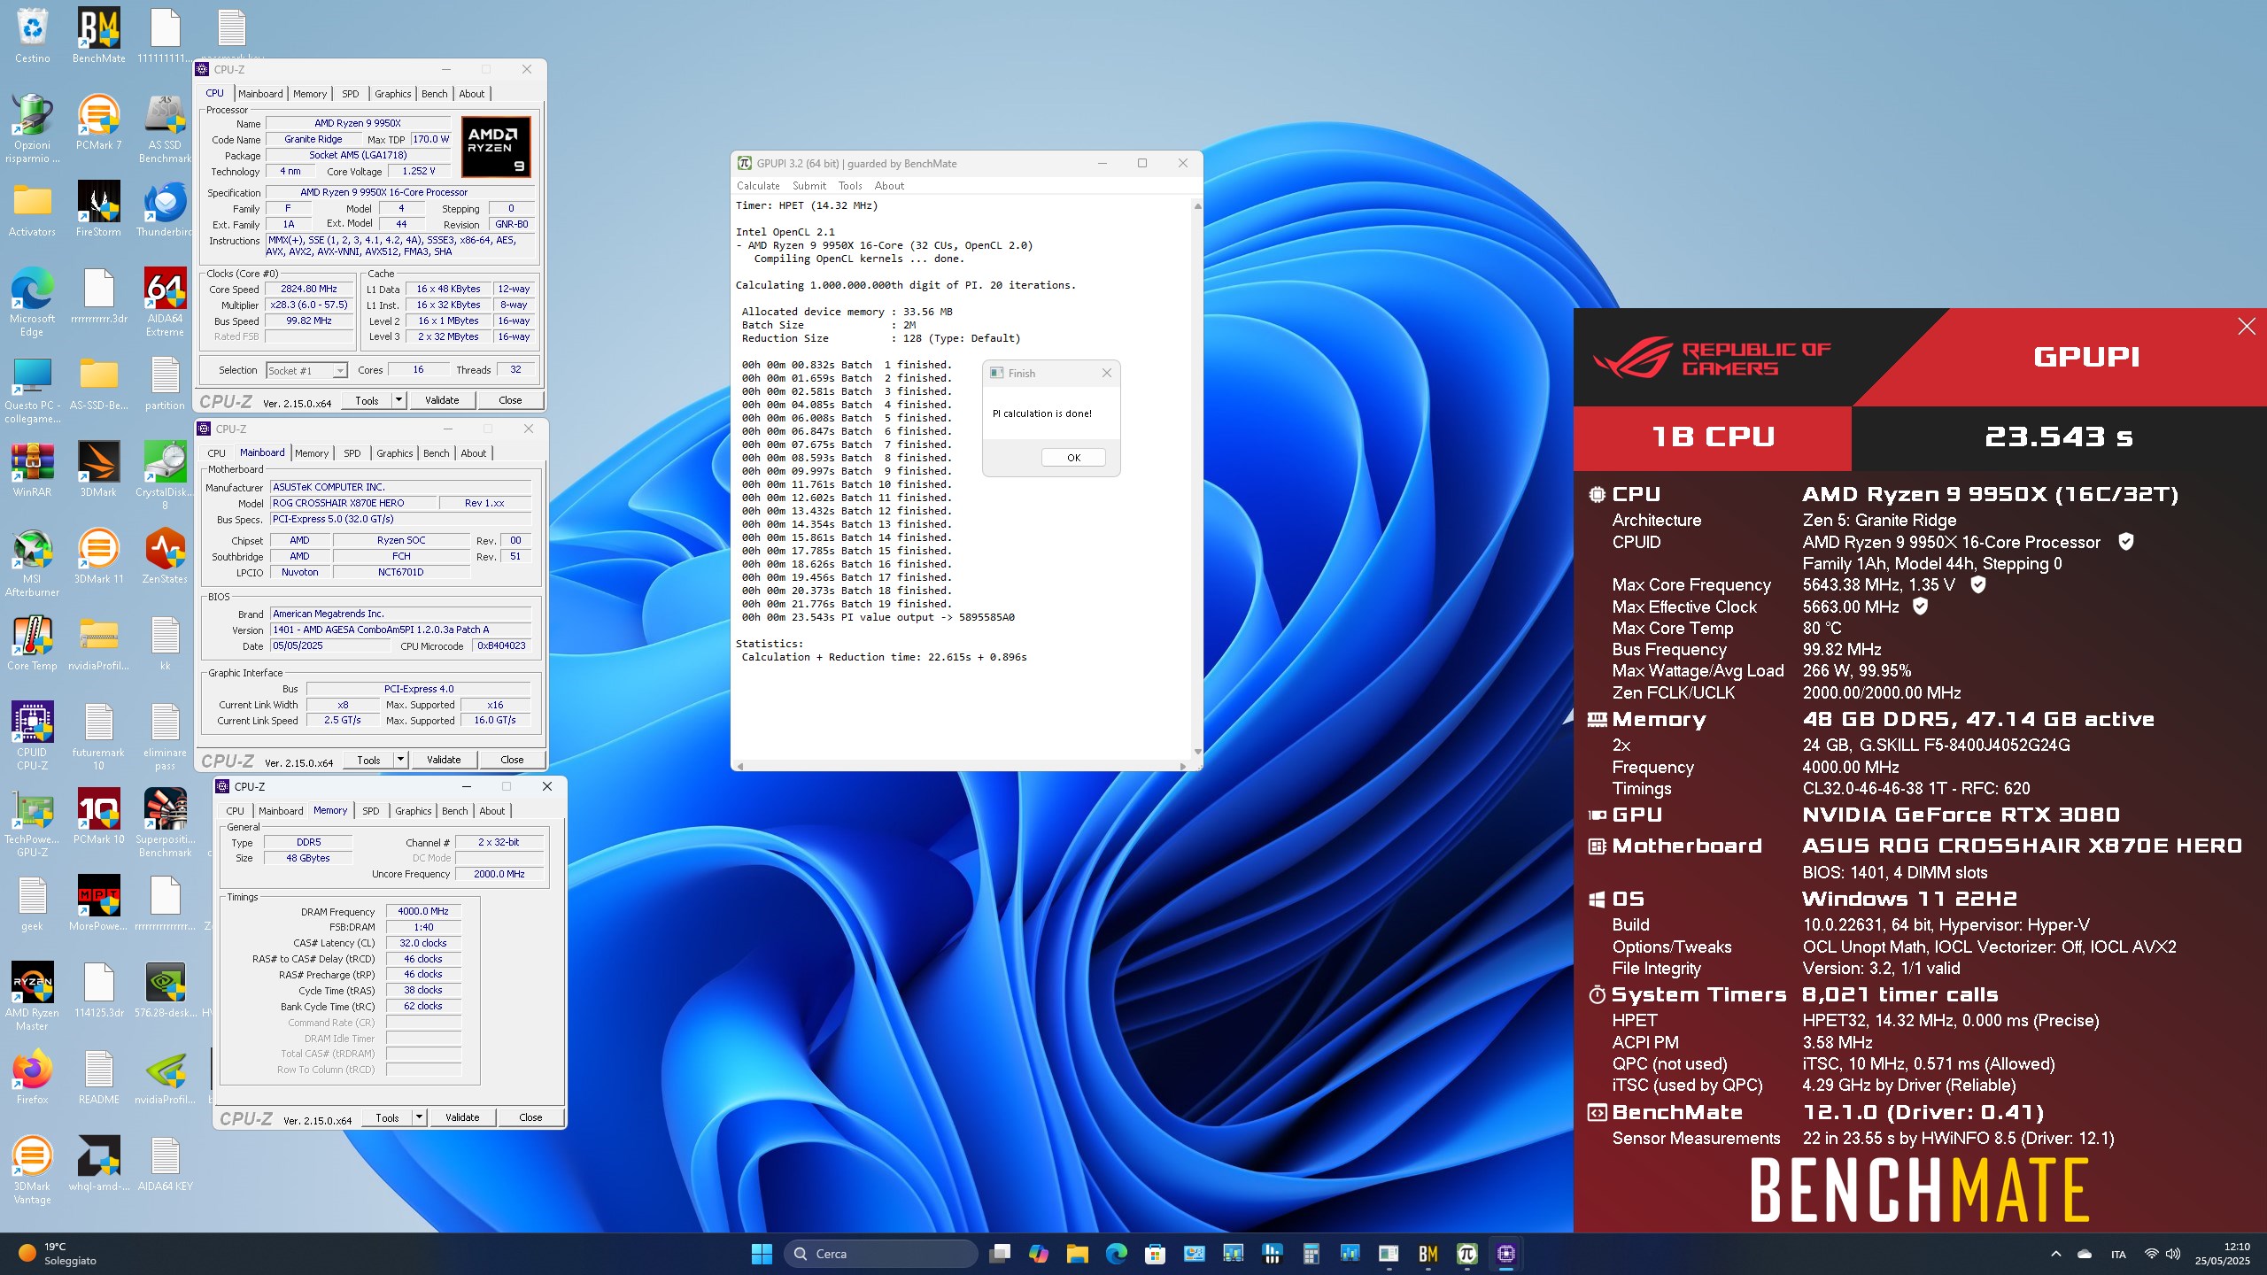Click Validate in CPU-Z Memory window
The height and width of the screenshot is (1275, 2267).
pos(462,1117)
